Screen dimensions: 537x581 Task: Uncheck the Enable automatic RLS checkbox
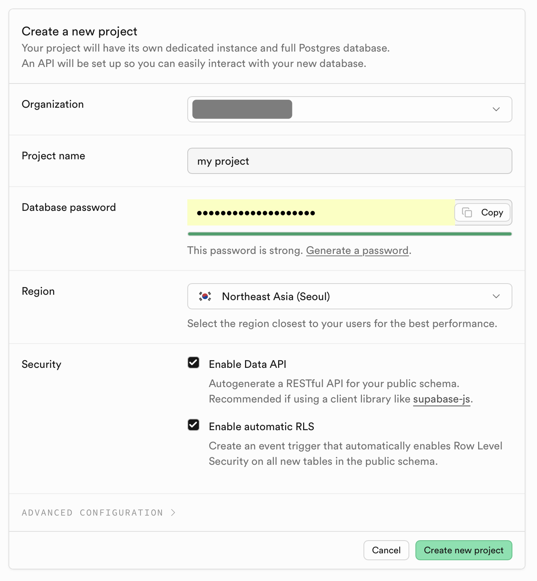coord(193,425)
